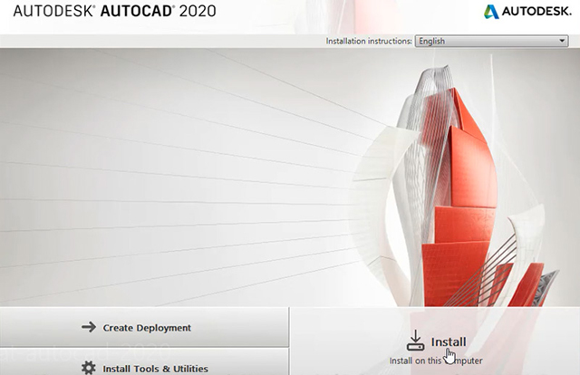Viewport: 580px width, 375px height.
Task: Click the Create Deployment arrow icon
Action: 89,327
